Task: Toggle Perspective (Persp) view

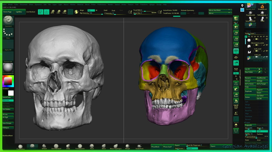Action: tap(236, 51)
